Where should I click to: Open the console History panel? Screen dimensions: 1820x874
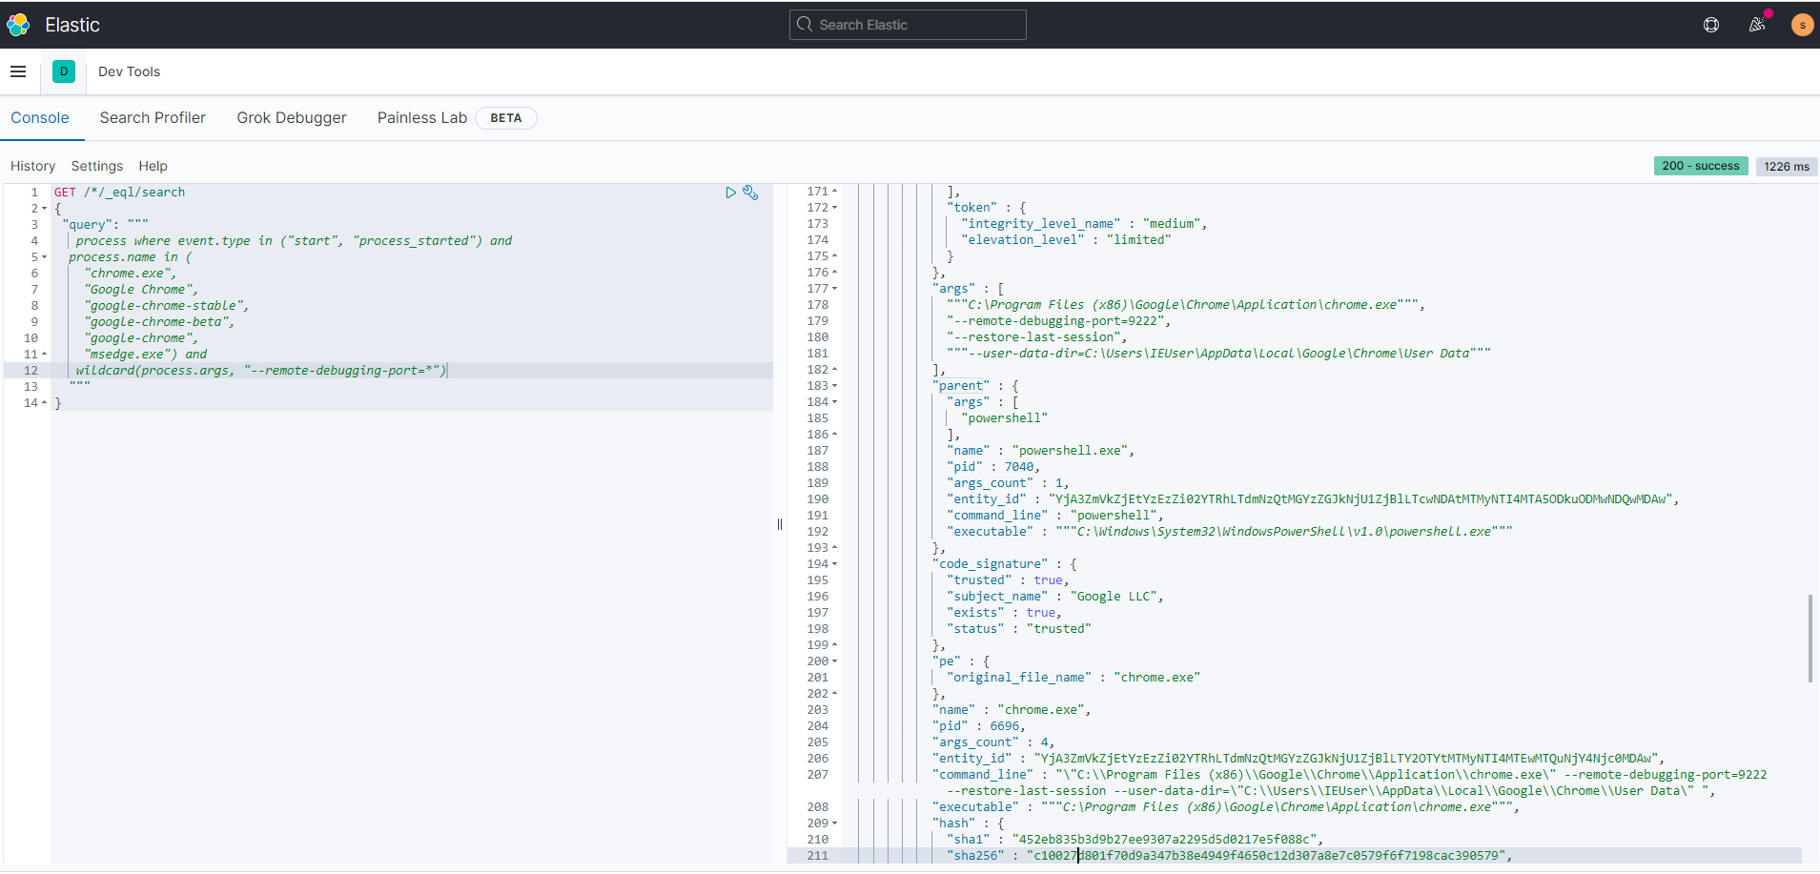[32, 166]
